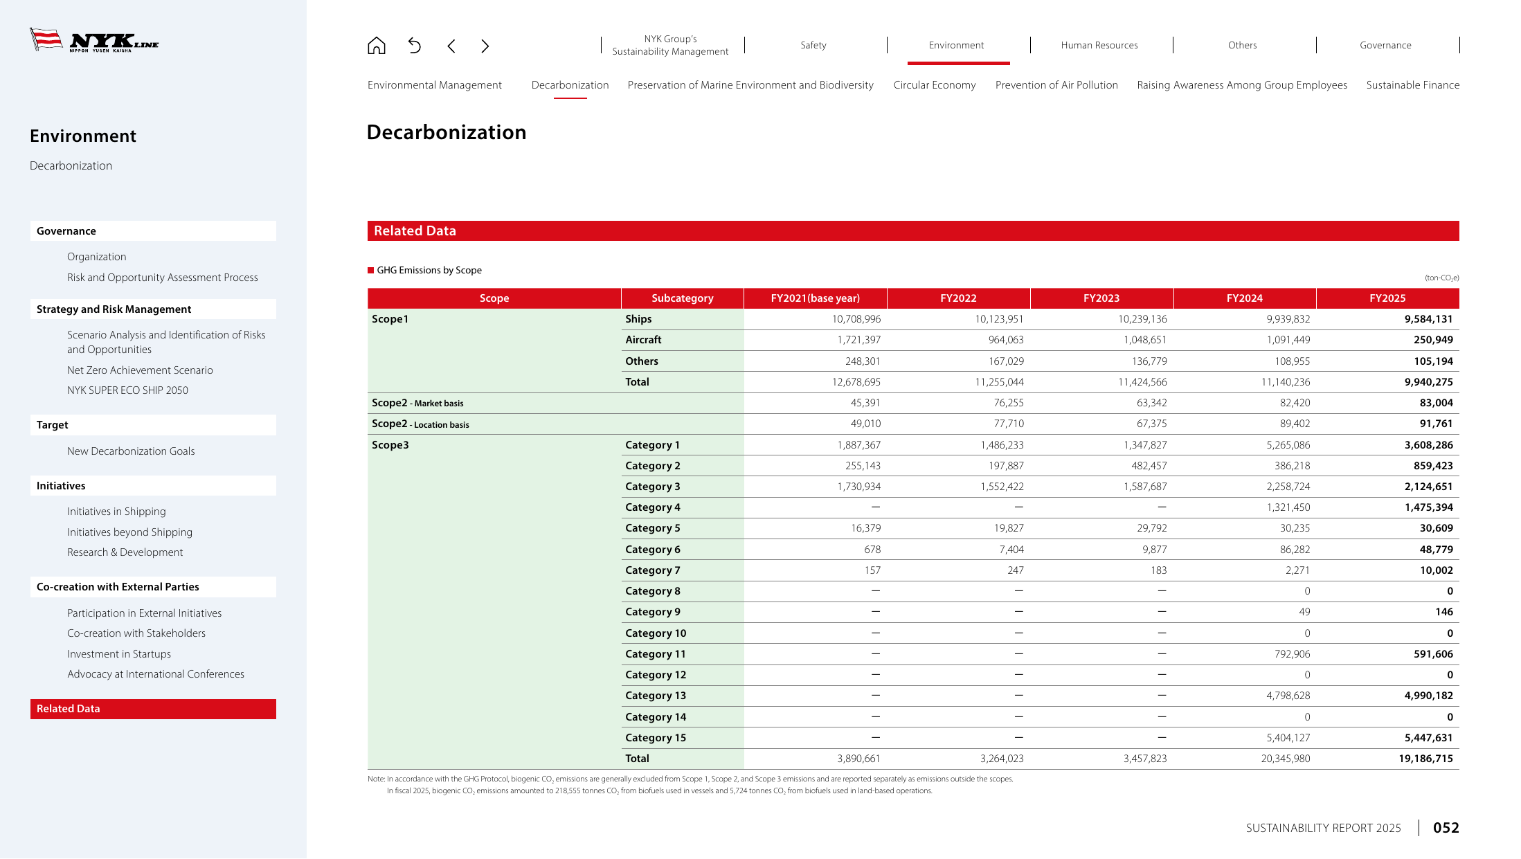Click the Related Data red section banner

click(x=913, y=231)
